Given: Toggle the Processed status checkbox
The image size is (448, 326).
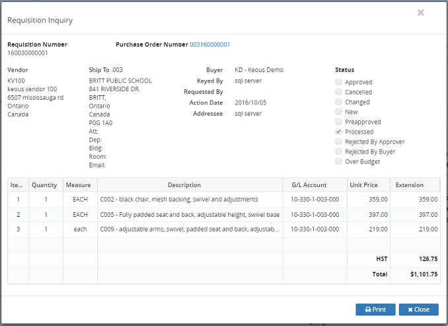Looking at the screenshot, I should tap(339, 132).
